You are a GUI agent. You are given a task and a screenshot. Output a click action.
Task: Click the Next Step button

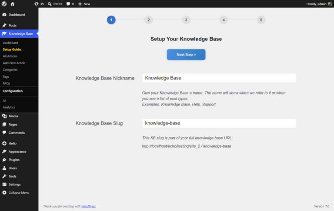[x=186, y=55]
